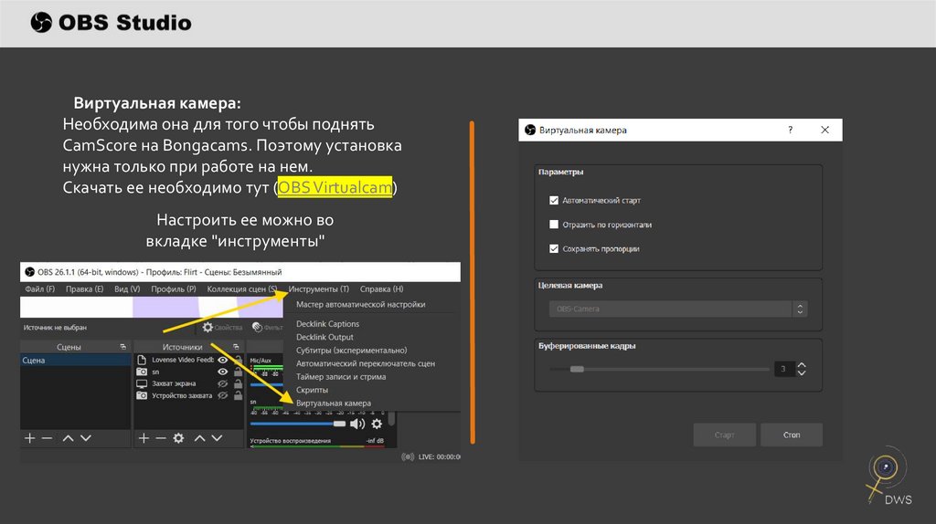This screenshot has height=524, width=936.
Task: Open the audio mixer gear settings
Action: 377,424
